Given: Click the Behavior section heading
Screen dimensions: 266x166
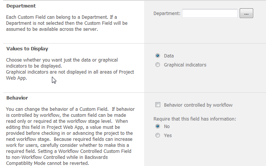Looking at the screenshot, I should [x=17, y=98].
